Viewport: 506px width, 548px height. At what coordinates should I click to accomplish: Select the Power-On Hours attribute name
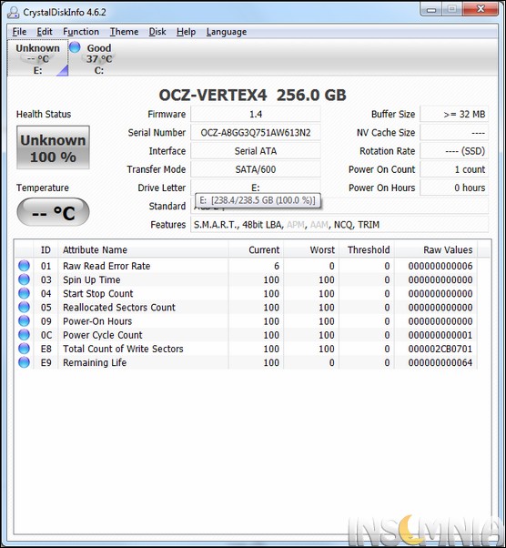[97, 321]
